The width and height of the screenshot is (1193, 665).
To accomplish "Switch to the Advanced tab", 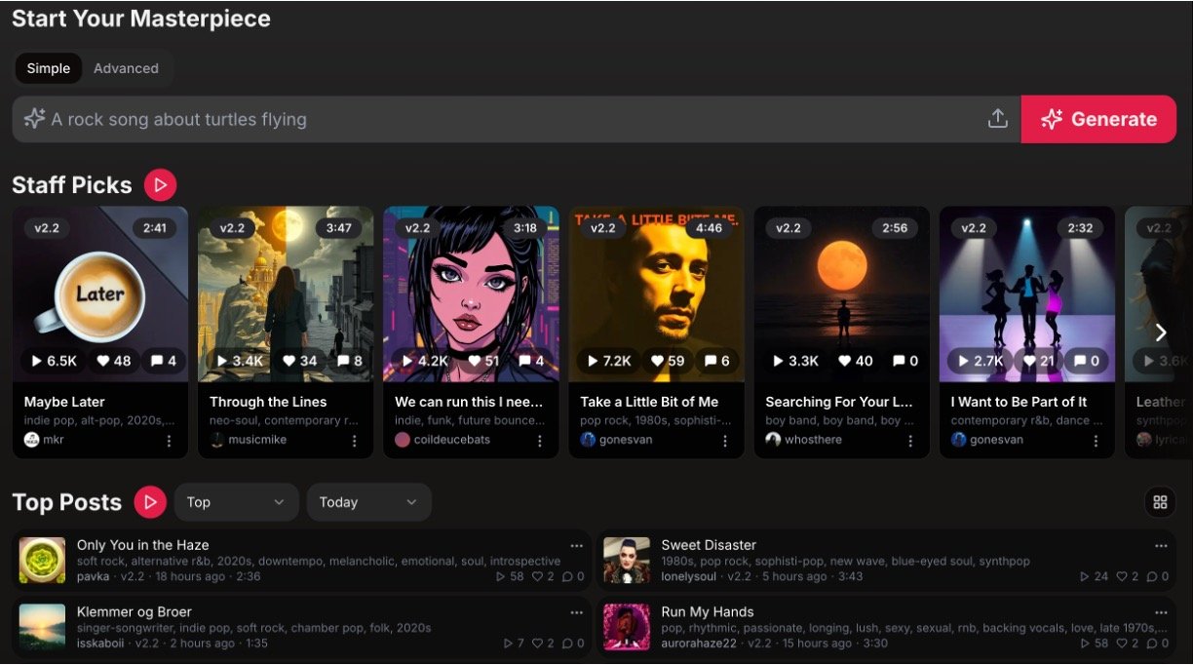I will [126, 68].
